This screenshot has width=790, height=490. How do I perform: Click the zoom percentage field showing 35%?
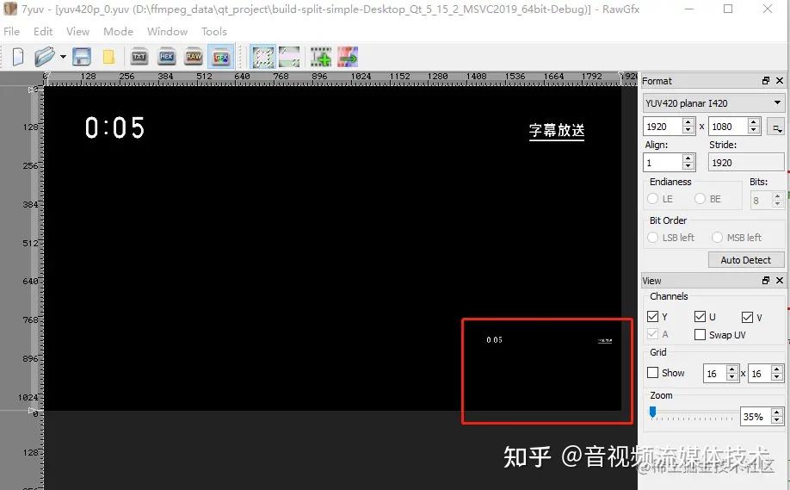[x=756, y=417]
